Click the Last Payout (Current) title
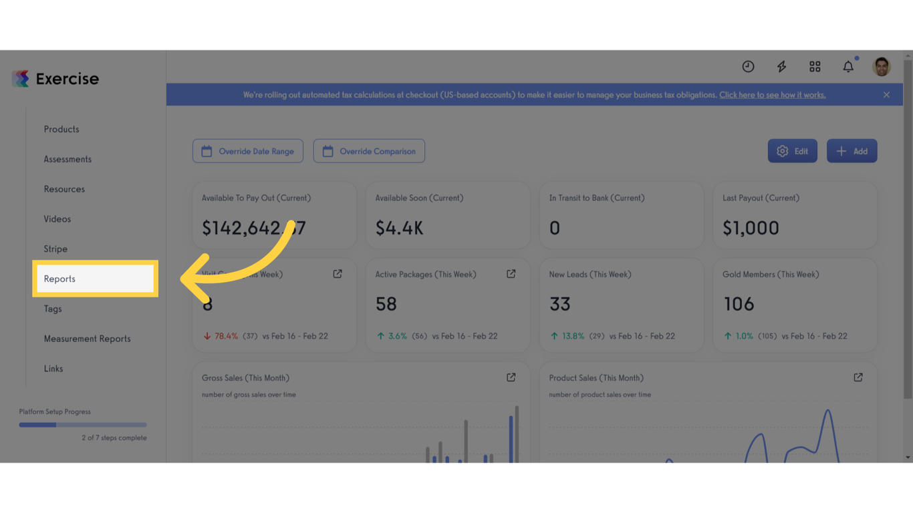 click(761, 198)
